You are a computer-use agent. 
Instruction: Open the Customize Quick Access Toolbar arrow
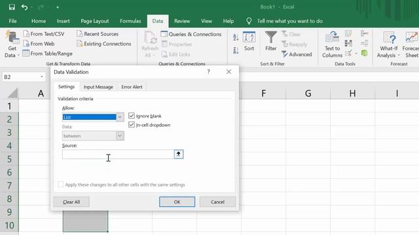(x=58, y=7)
